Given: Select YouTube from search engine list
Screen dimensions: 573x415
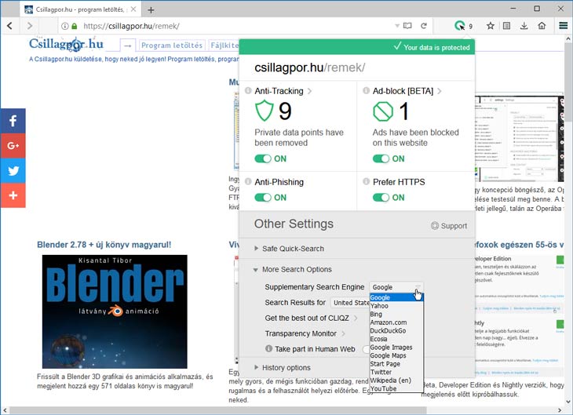Looking at the screenshot, I should 396,388.
